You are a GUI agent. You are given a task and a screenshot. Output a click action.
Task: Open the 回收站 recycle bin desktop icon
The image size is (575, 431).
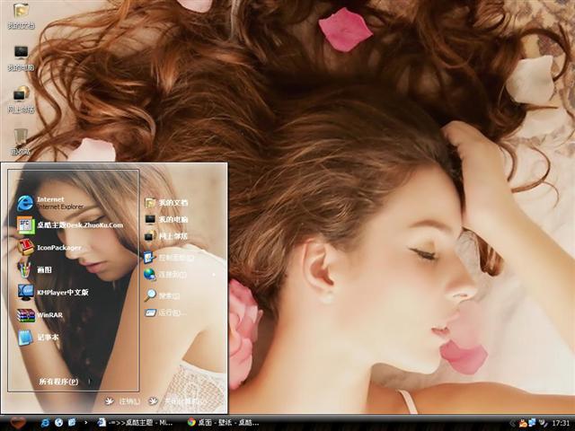20,140
